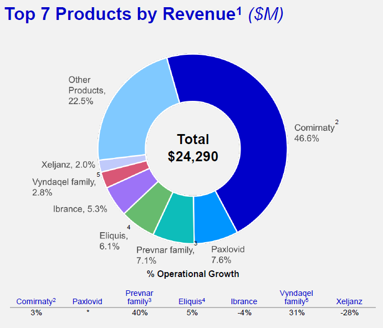Click the '% Operational Growth' heading
The width and height of the screenshot is (383, 328).
[193, 274]
